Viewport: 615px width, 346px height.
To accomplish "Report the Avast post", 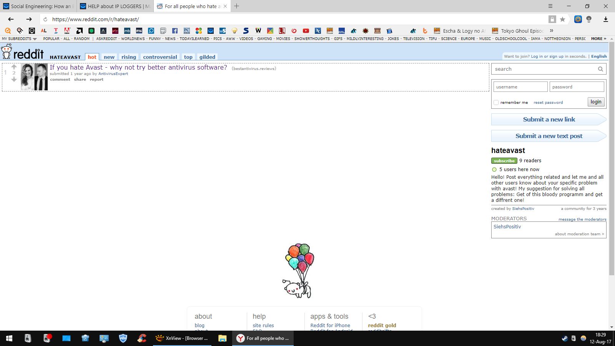I will (96, 80).
